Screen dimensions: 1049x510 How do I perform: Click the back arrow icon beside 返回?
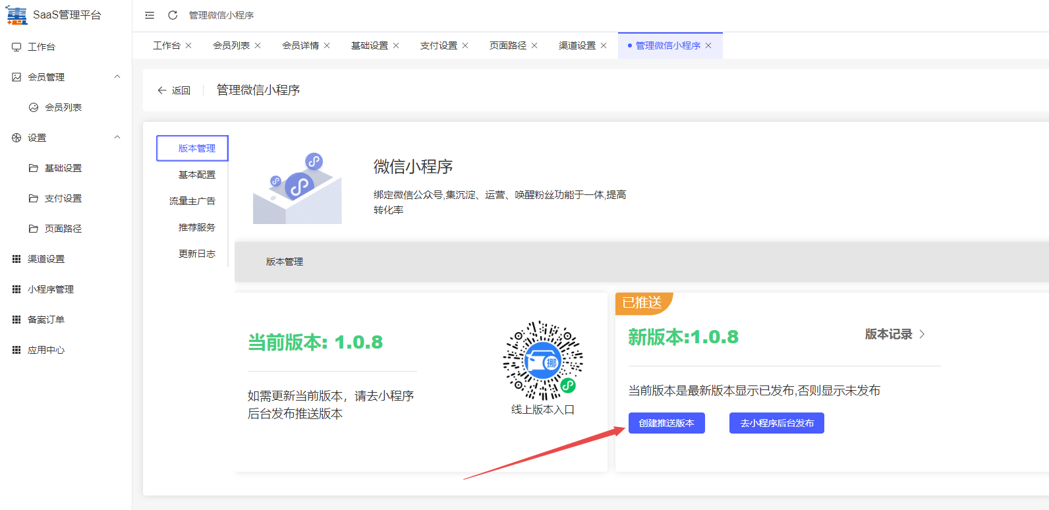[x=162, y=90]
